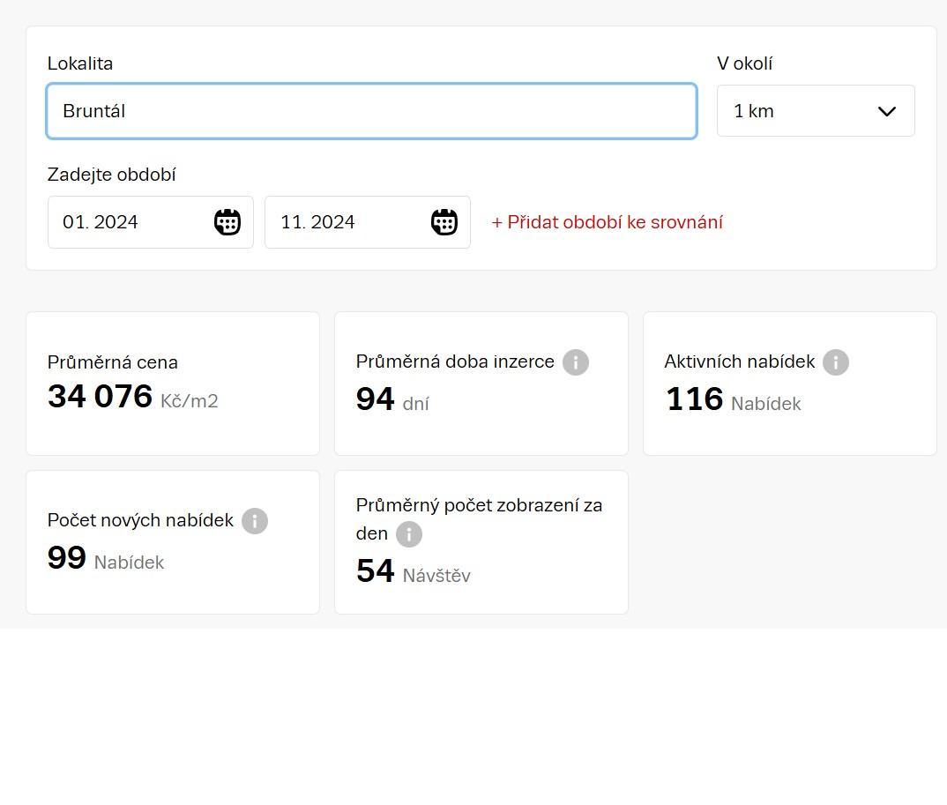
Task: Open the end month calendar icon
Action: [x=444, y=221]
